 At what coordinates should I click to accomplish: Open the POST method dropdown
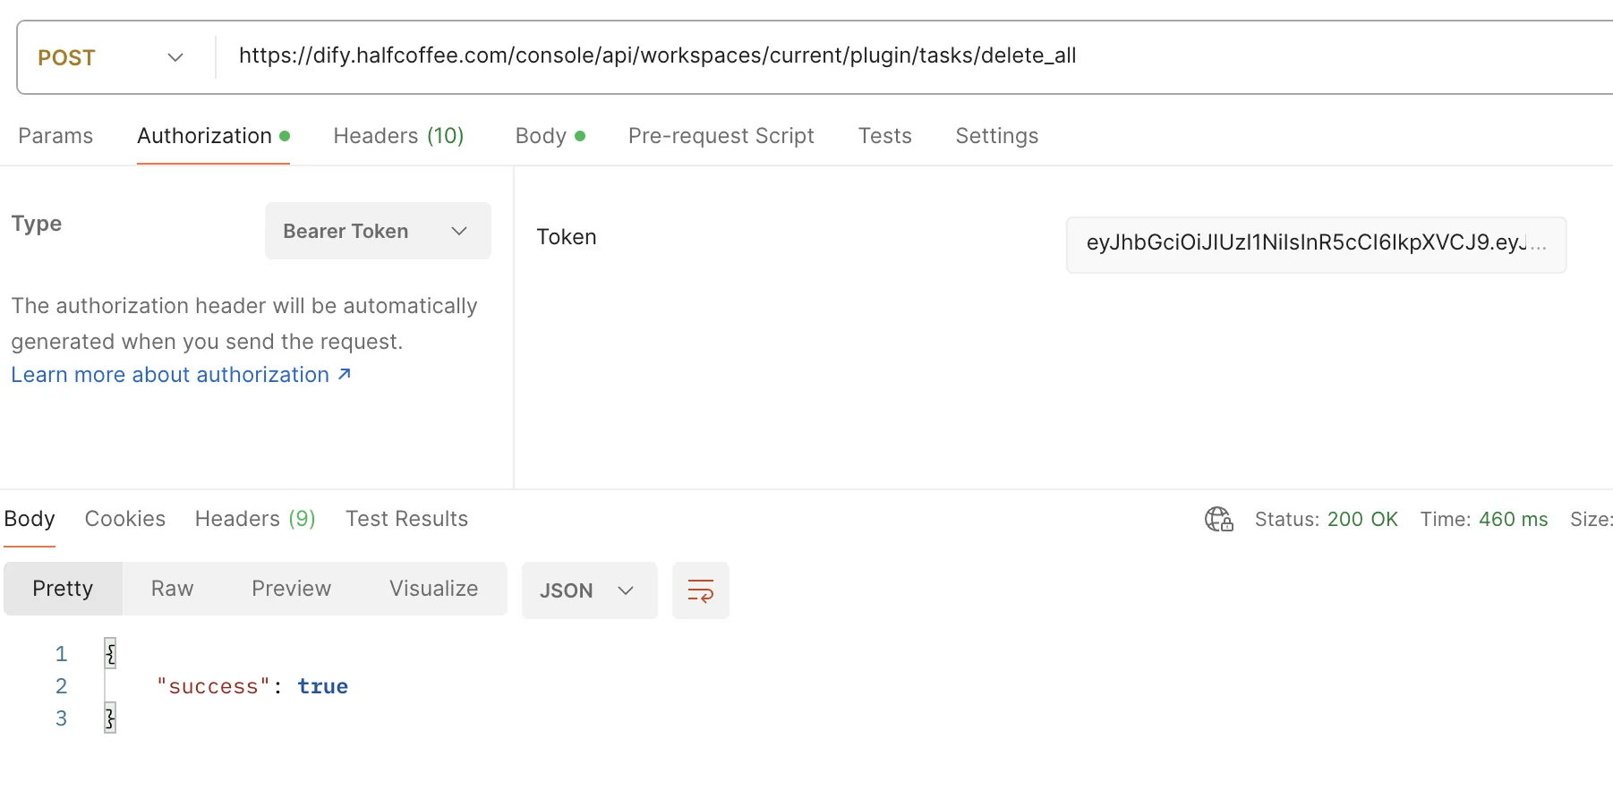[x=111, y=57]
